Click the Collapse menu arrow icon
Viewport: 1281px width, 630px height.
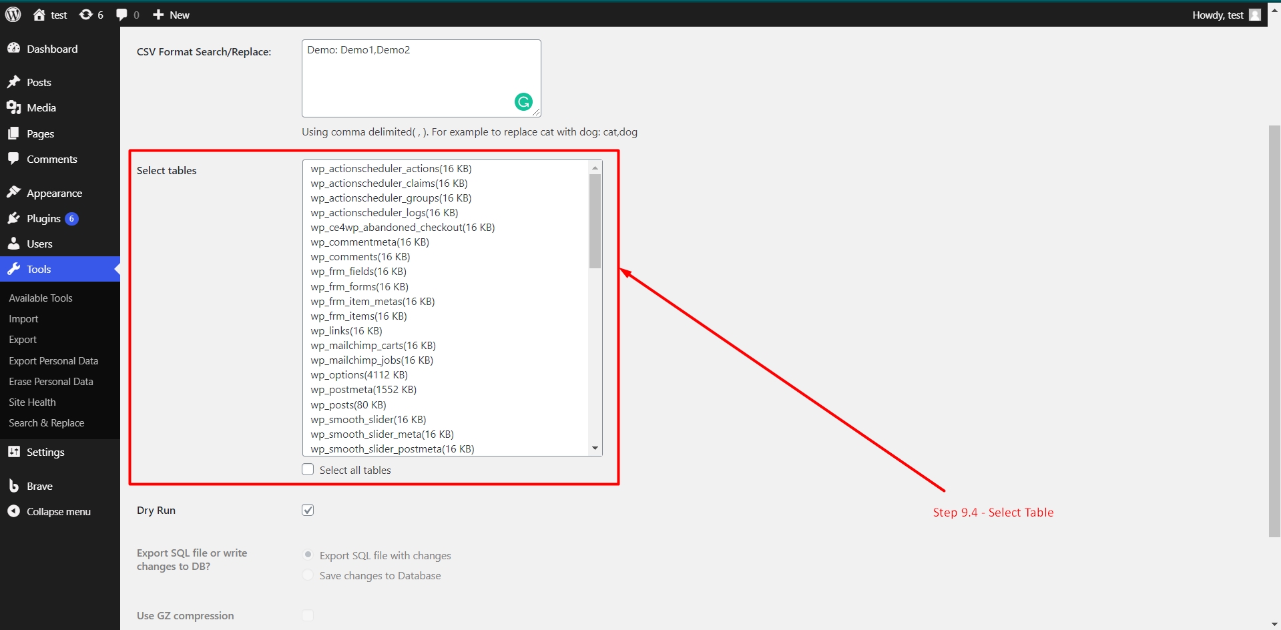[x=13, y=511]
